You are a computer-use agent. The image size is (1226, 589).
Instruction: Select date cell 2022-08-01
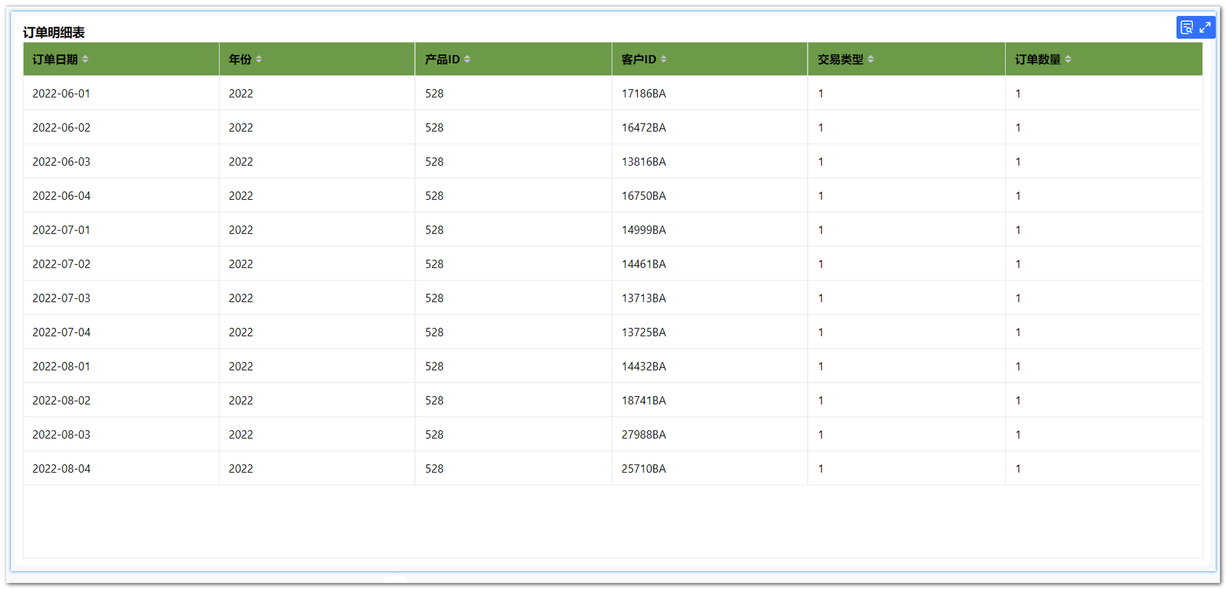[61, 367]
